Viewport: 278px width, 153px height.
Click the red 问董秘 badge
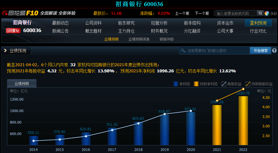click(x=13, y=31)
